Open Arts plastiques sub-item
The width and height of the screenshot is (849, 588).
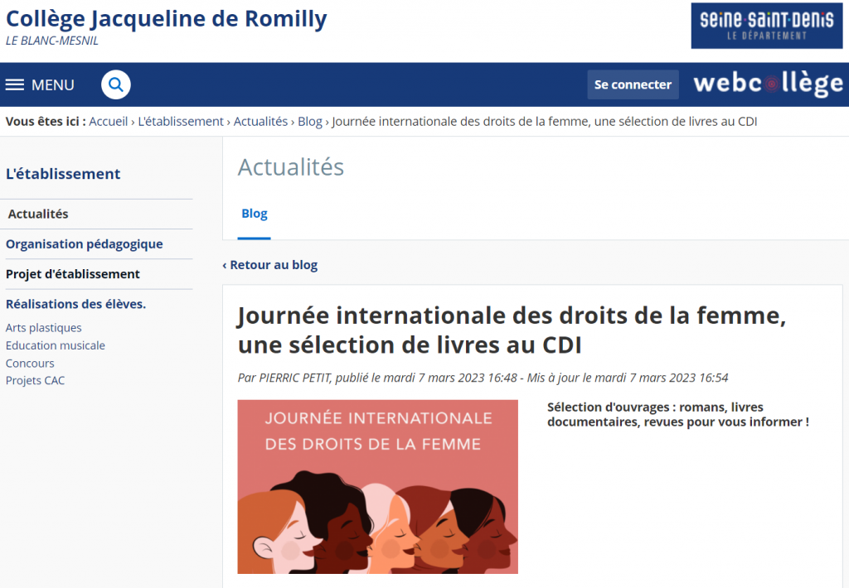pos(44,328)
